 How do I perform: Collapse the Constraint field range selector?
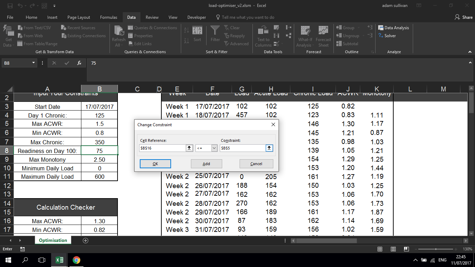click(x=269, y=148)
